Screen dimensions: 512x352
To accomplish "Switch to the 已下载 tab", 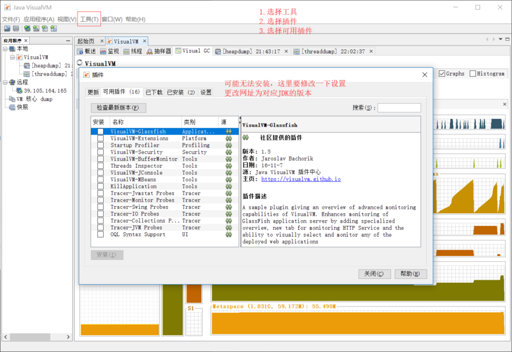I will pos(154,92).
